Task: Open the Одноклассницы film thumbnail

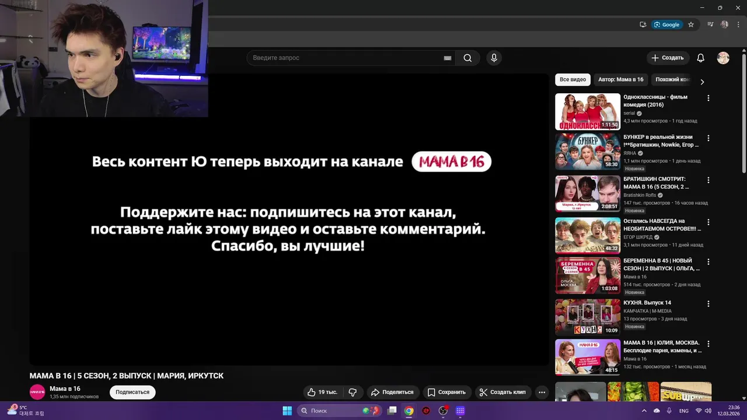Action: click(588, 111)
